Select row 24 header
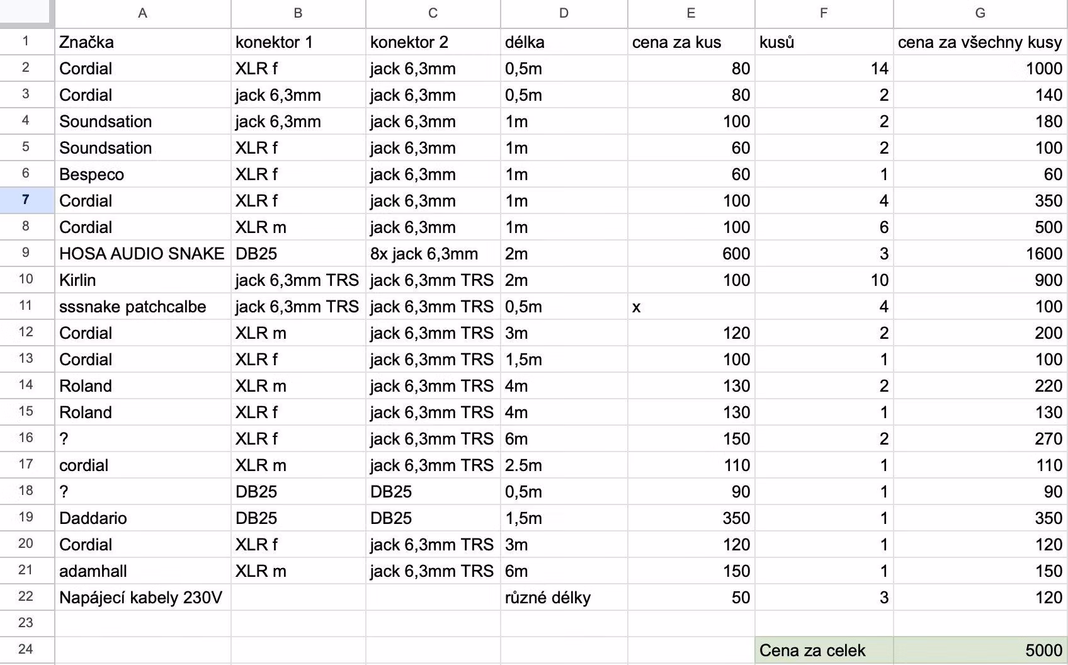1068x665 pixels. (x=26, y=649)
